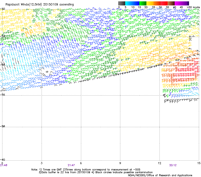
Task: Click the cyan-blue 5-15 knots legend swatch
Action: [132, 3]
